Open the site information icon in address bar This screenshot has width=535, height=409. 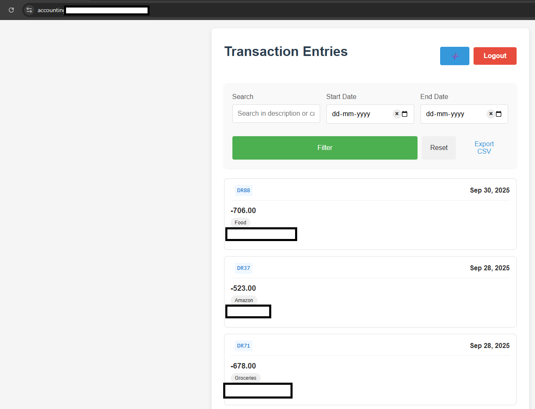(x=29, y=10)
